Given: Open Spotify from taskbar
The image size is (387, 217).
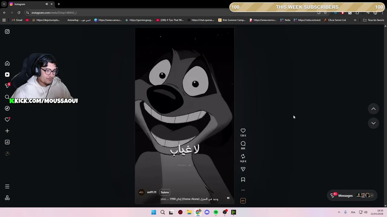Looking at the screenshot, I should point(216,212).
